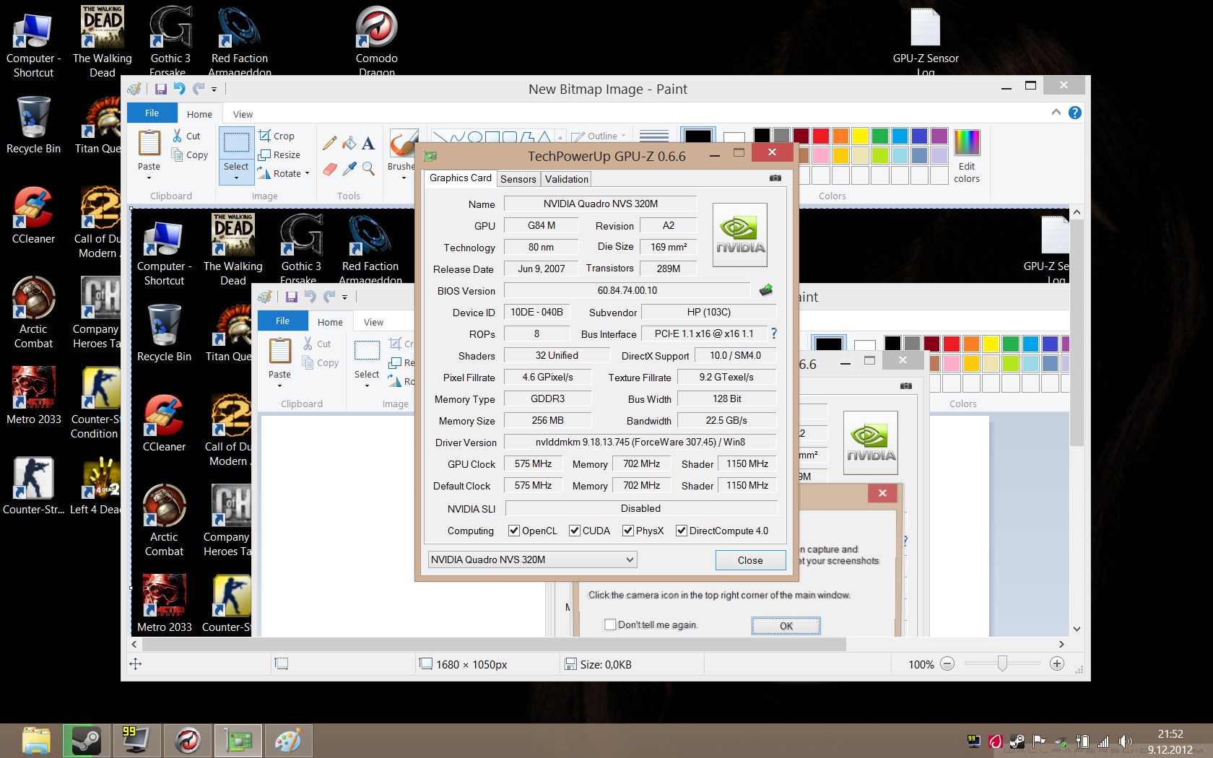The height and width of the screenshot is (758, 1213).
Task: Uncheck the PhysX checkbox in GPU-Z
Action: (628, 531)
